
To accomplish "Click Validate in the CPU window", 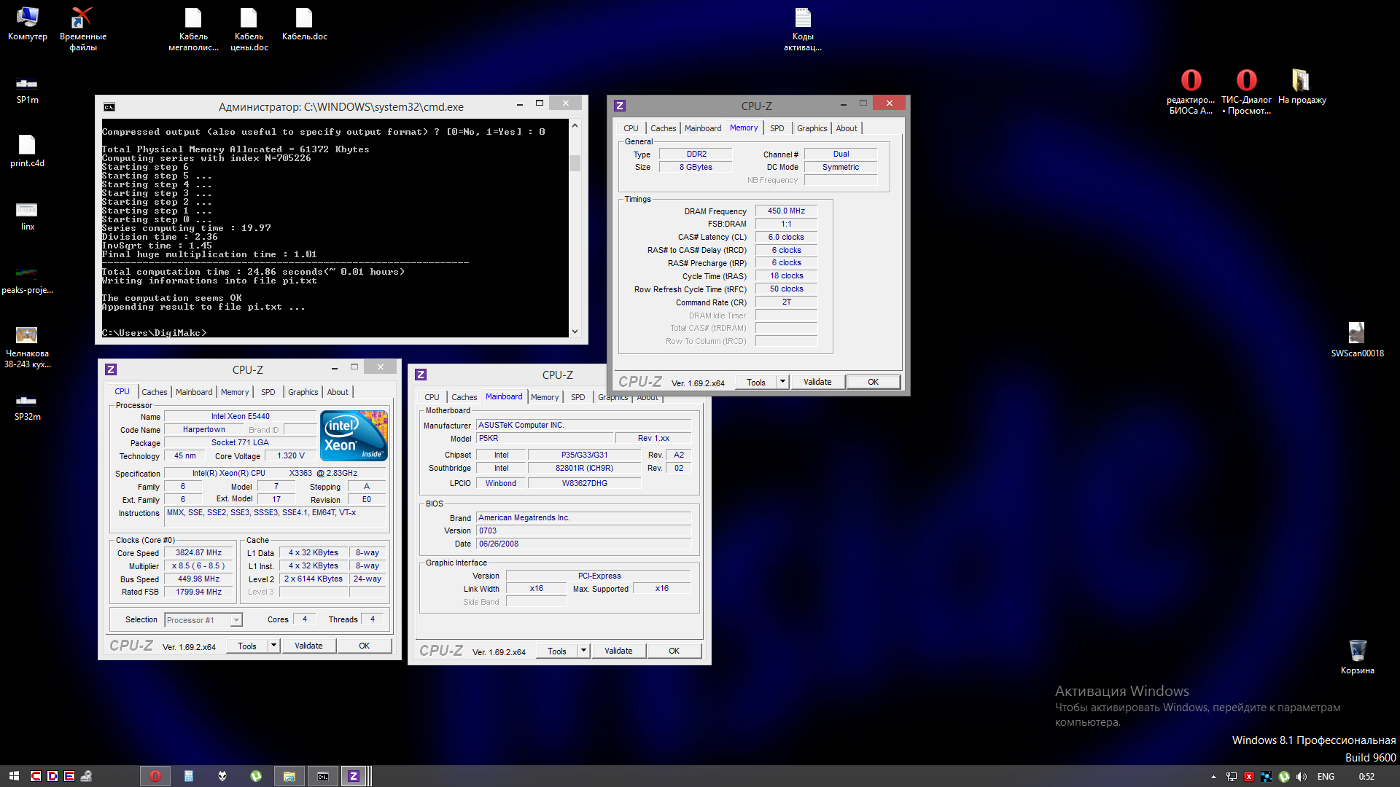I will (x=308, y=646).
